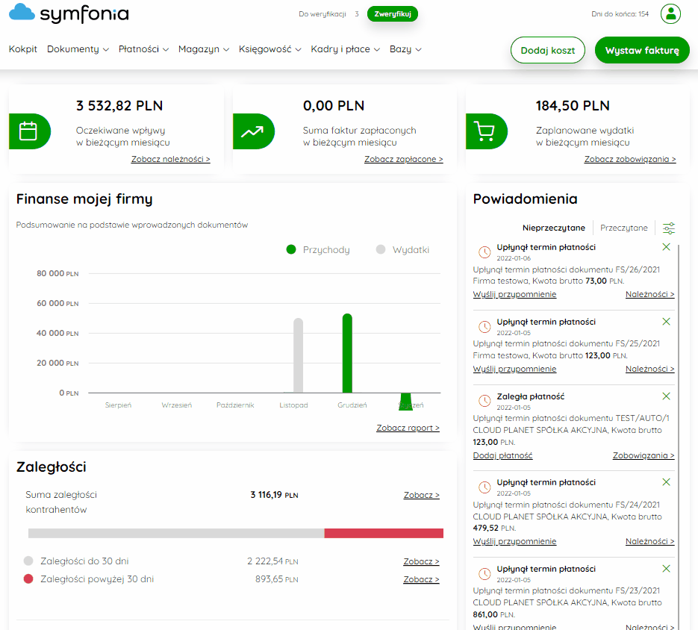Click the clock icon on FS/24/2021 notification
The height and width of the screenshot is (630, 698).
[484, 487]
